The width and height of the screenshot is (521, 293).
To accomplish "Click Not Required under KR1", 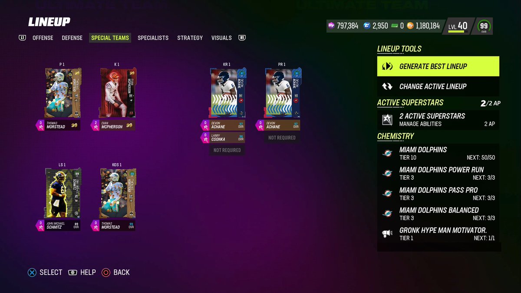I will pyautogui.click(x=227, y=150).
